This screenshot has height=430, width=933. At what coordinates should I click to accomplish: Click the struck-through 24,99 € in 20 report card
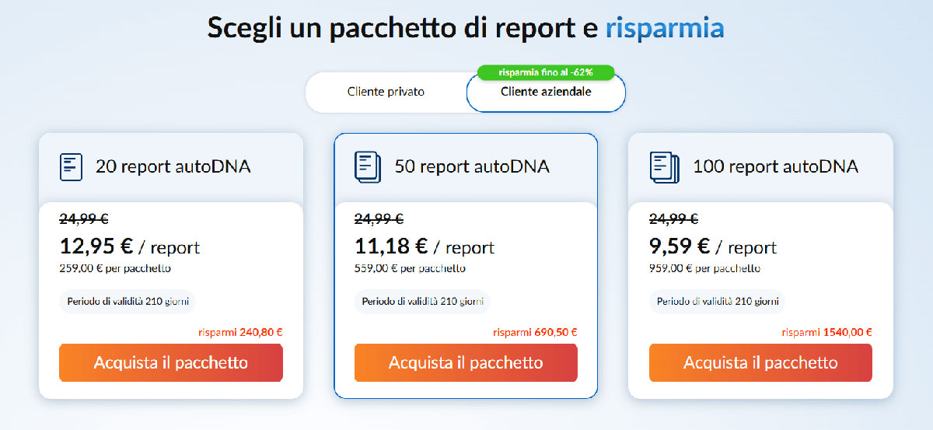pos(84,219)
